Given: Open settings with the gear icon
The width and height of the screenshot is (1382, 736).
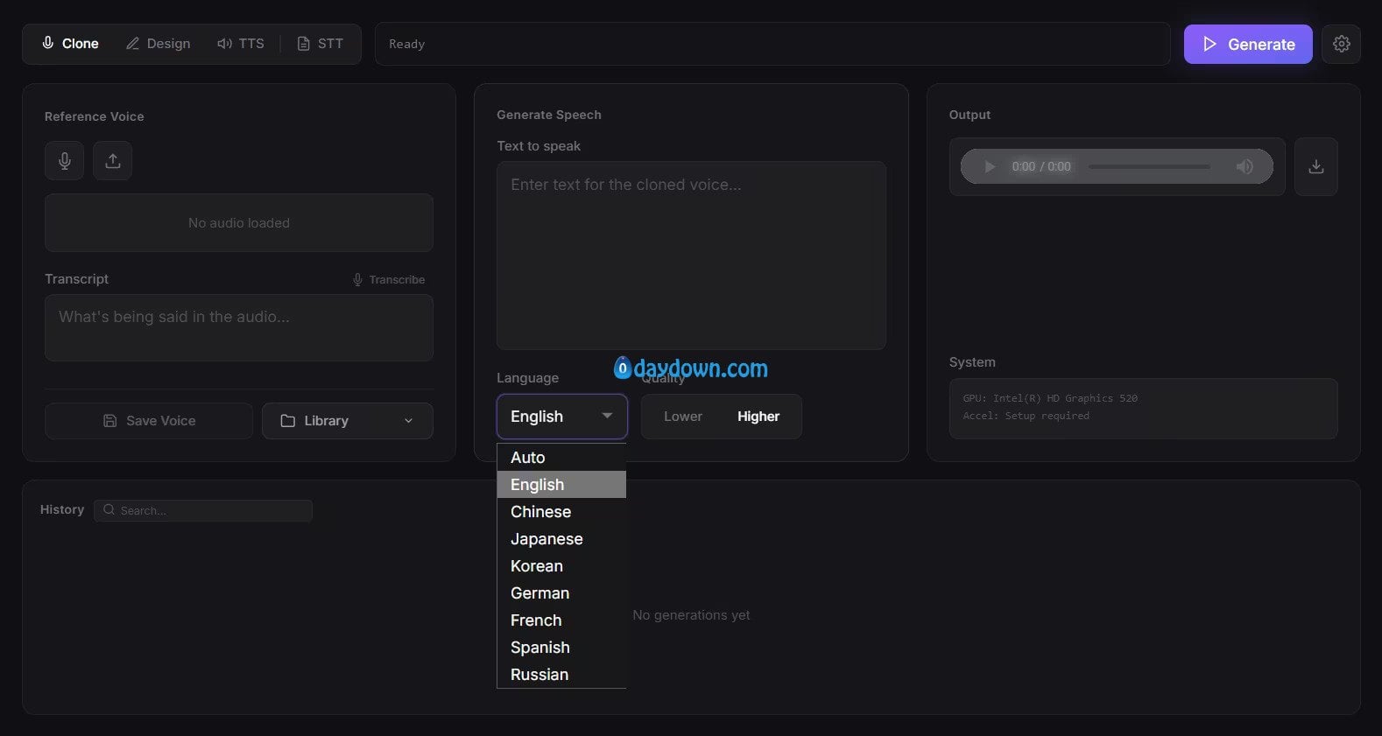Looking at the screenshot, I should pos(1341,44).
